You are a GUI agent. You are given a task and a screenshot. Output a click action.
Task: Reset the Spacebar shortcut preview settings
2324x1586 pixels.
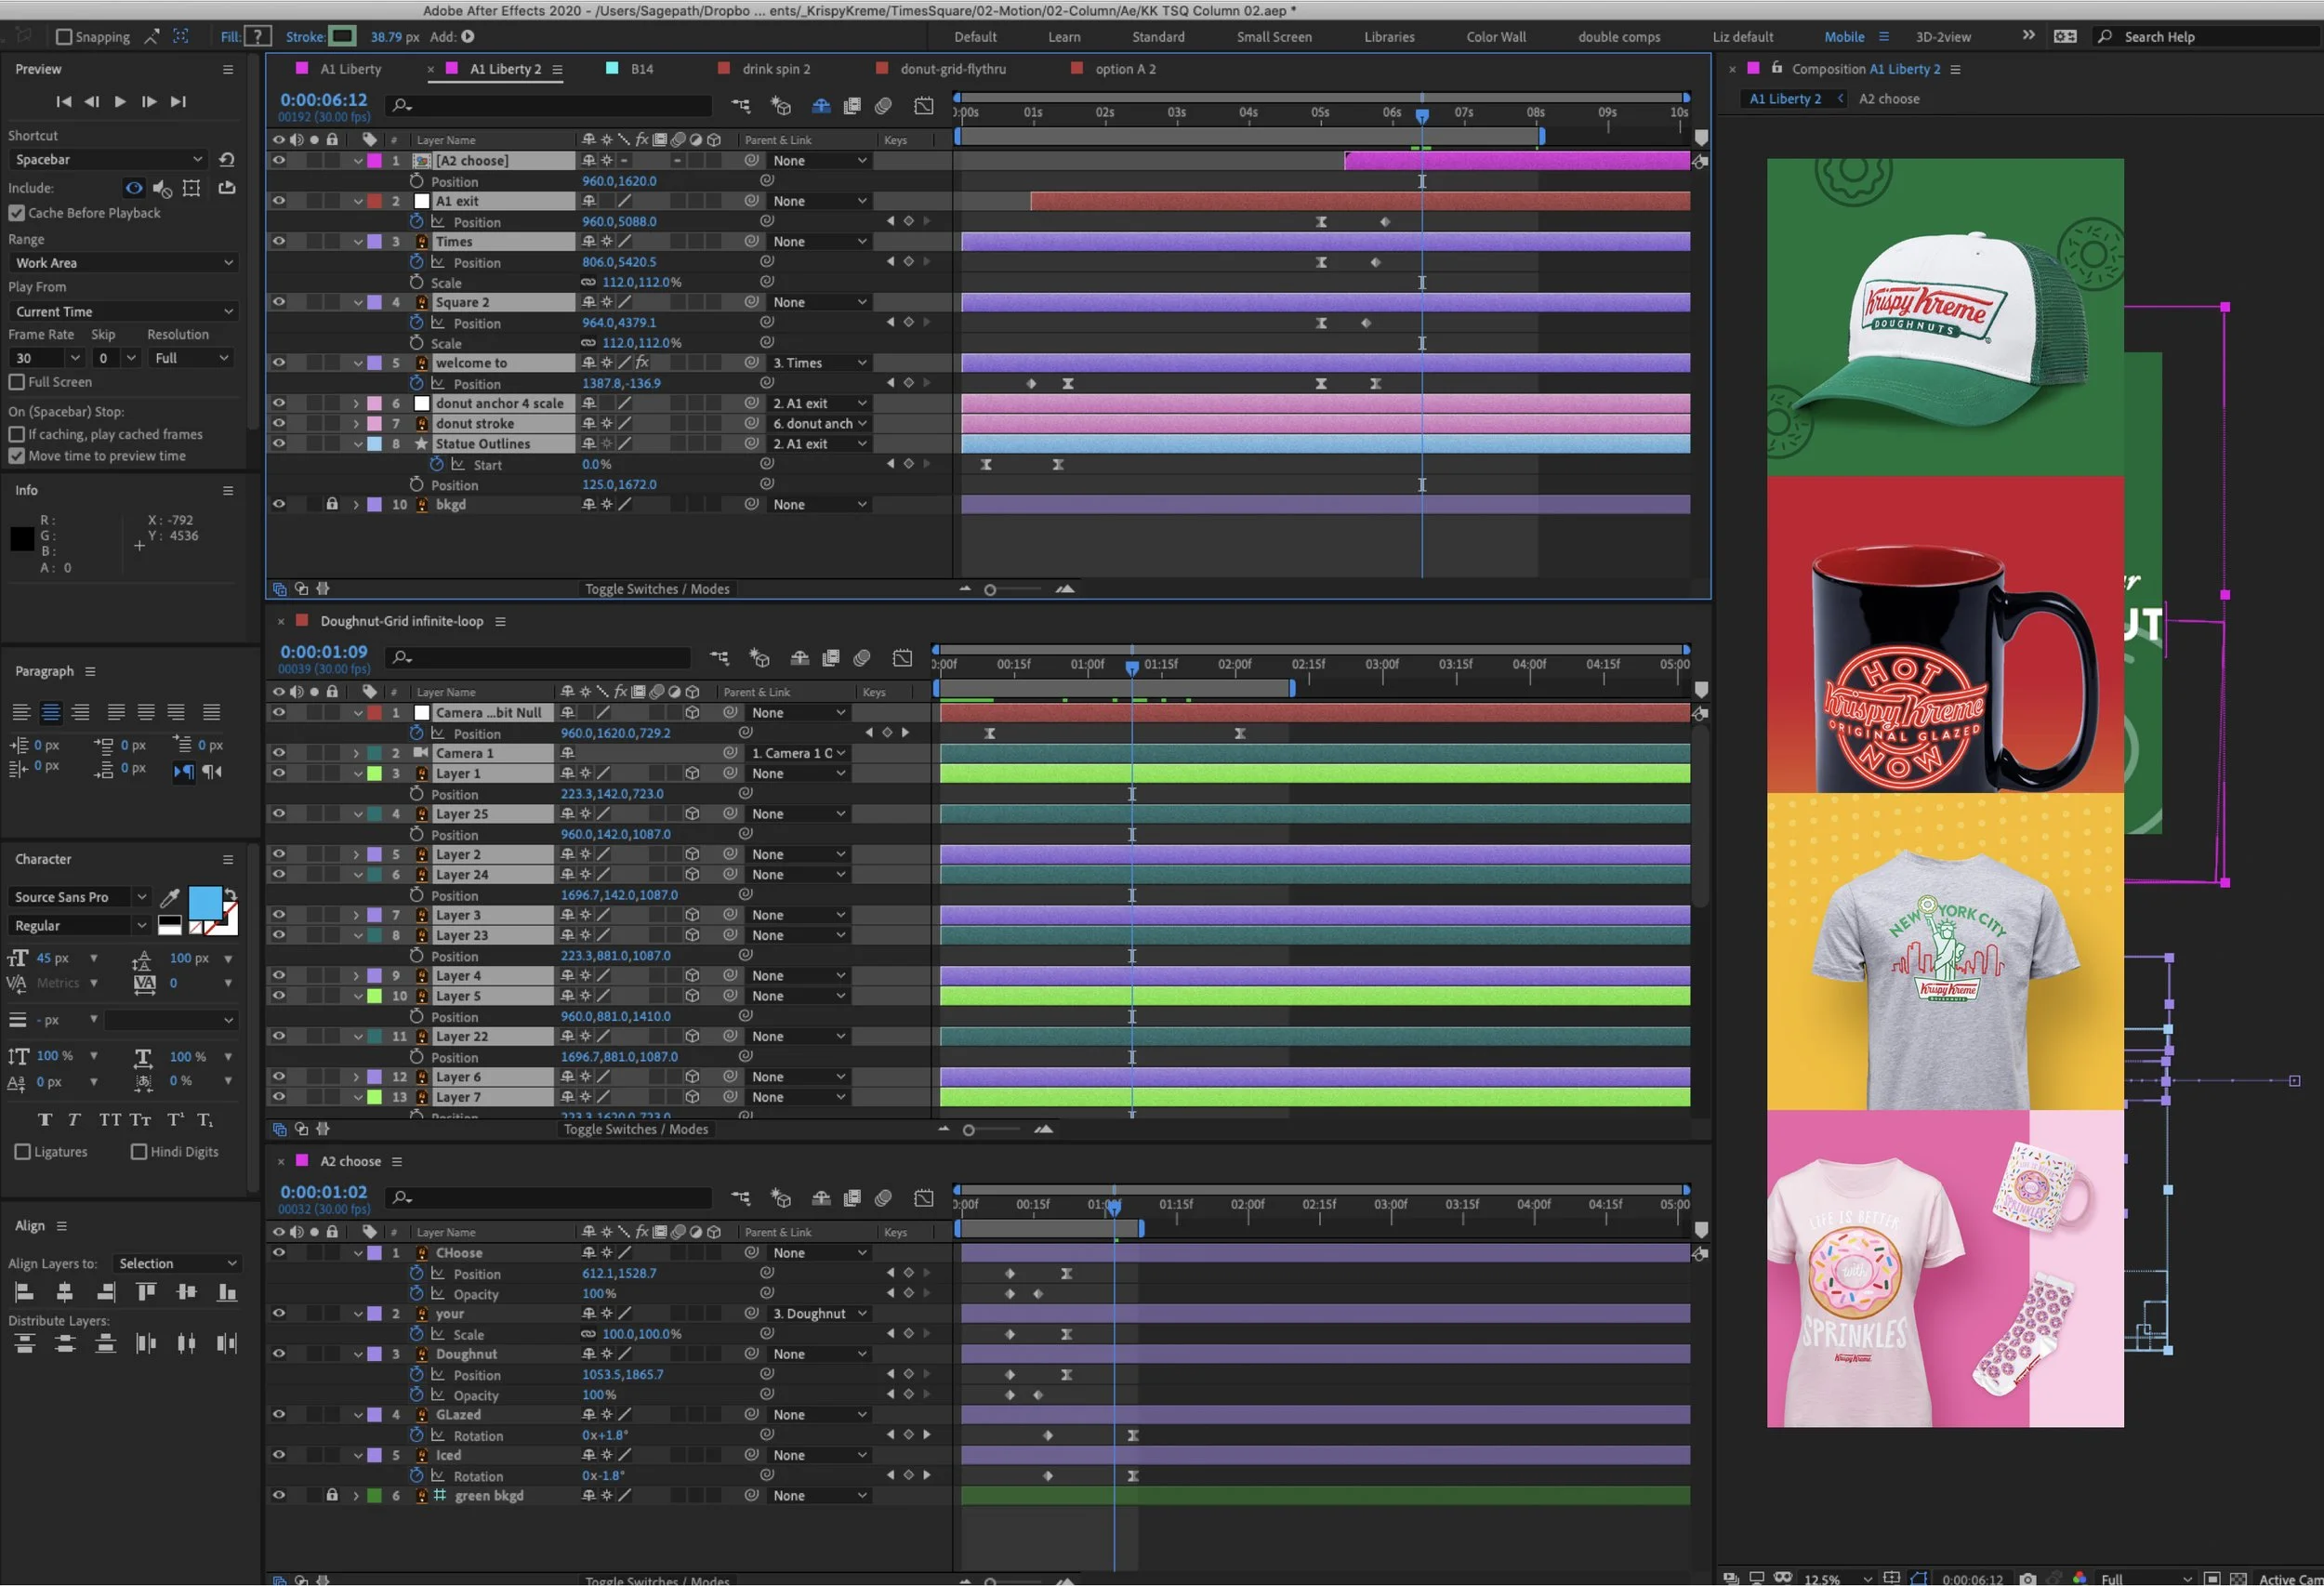pos(227,159)
